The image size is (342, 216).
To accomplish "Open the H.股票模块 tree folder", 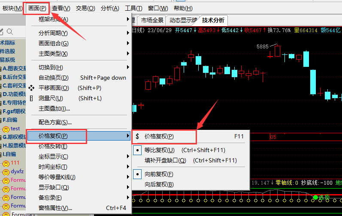I will [14, 146].
